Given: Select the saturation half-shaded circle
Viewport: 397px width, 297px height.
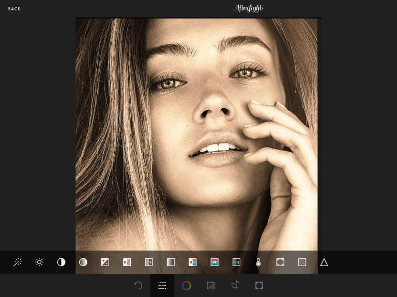Looking at the screenshot, I should pos(83,262).
